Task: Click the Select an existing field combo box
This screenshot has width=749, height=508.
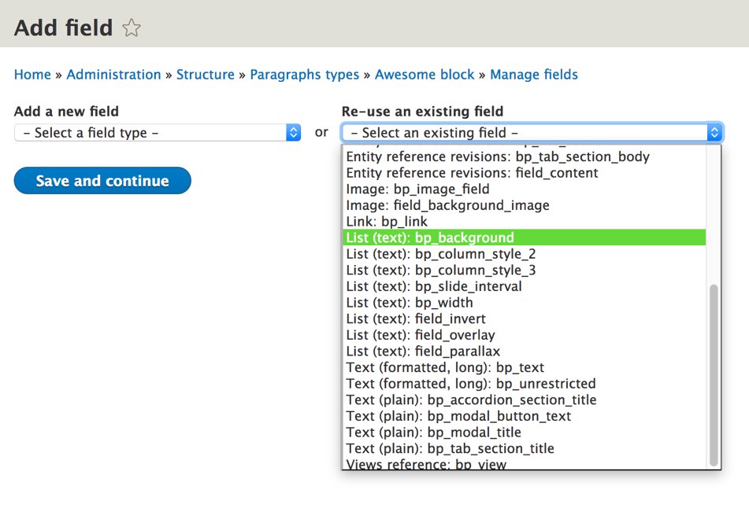Action: tap(532, 133)
